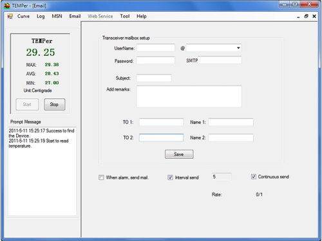Uncheck the Continuous send checkbox
Viewport: 322px width, 241px height.
point(254,177)
